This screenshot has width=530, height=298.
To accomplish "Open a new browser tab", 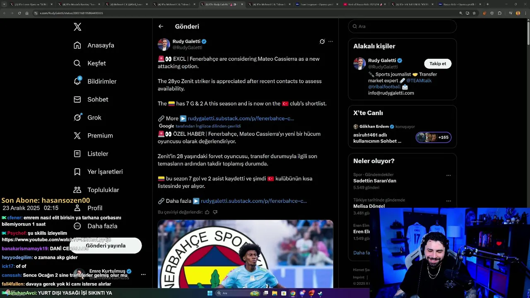I will click(x=487, y=4).
